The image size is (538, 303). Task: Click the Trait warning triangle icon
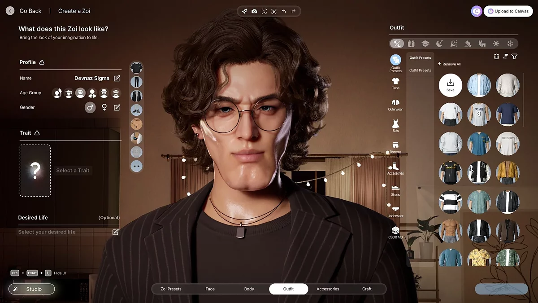tap(37, 133)
